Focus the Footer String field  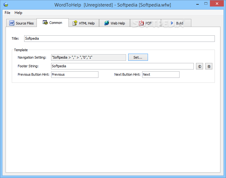(x=122, y=66)
